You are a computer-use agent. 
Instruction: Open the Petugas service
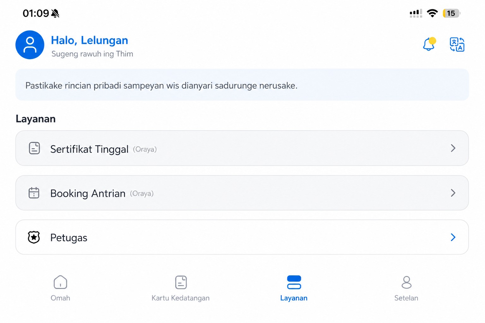242,237
